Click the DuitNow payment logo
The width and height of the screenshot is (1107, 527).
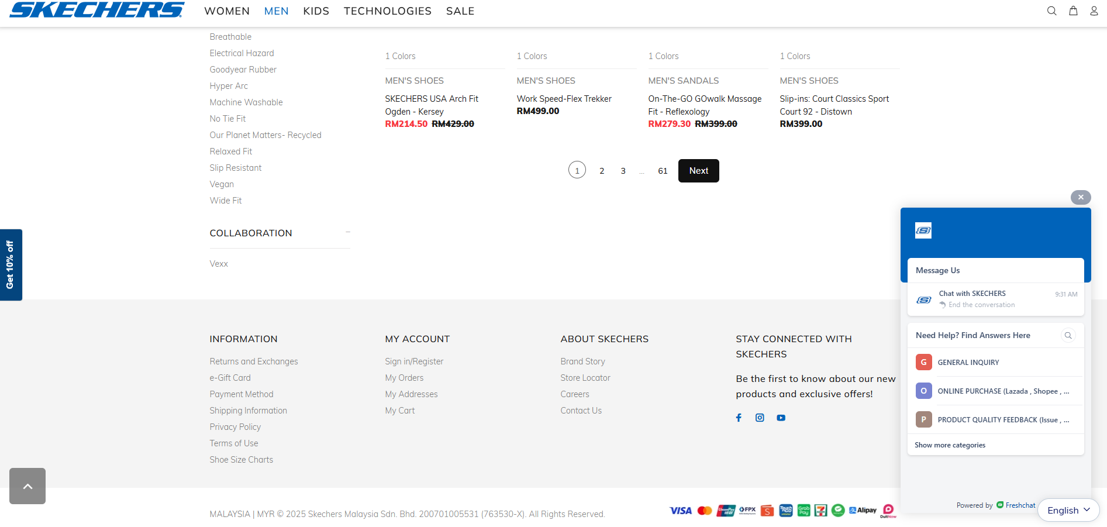[x=888, y=511]
